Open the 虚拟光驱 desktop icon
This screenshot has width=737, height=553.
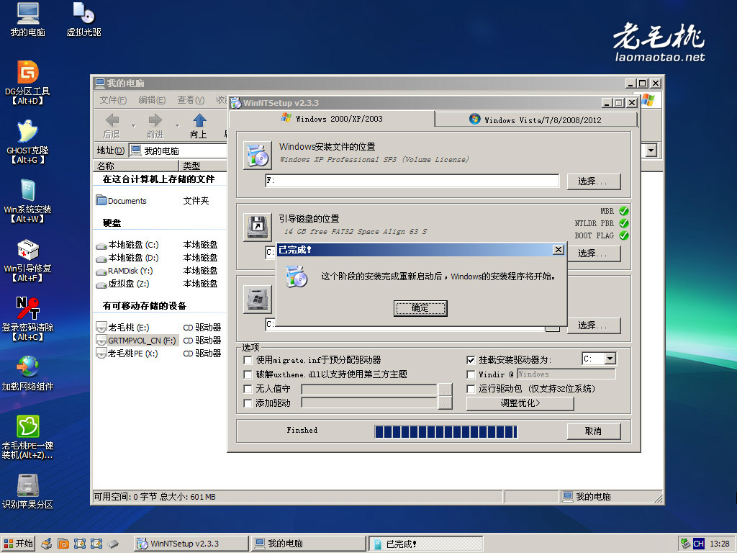(83, 19)
